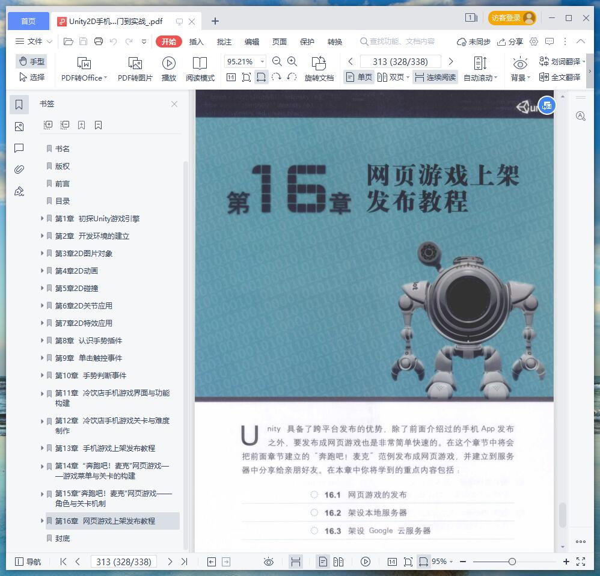
Task: Click the redo arrow icon
Action: (x=129, y=41)
